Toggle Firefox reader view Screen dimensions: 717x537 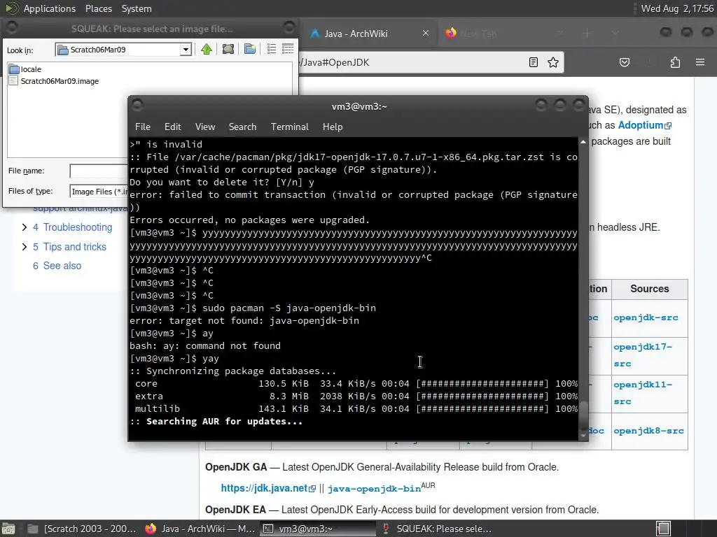pos(533,62)
